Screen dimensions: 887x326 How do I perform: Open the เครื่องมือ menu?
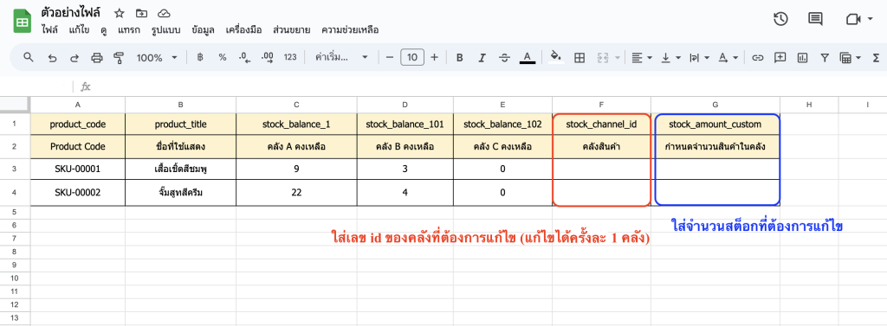tap(243, 30)
